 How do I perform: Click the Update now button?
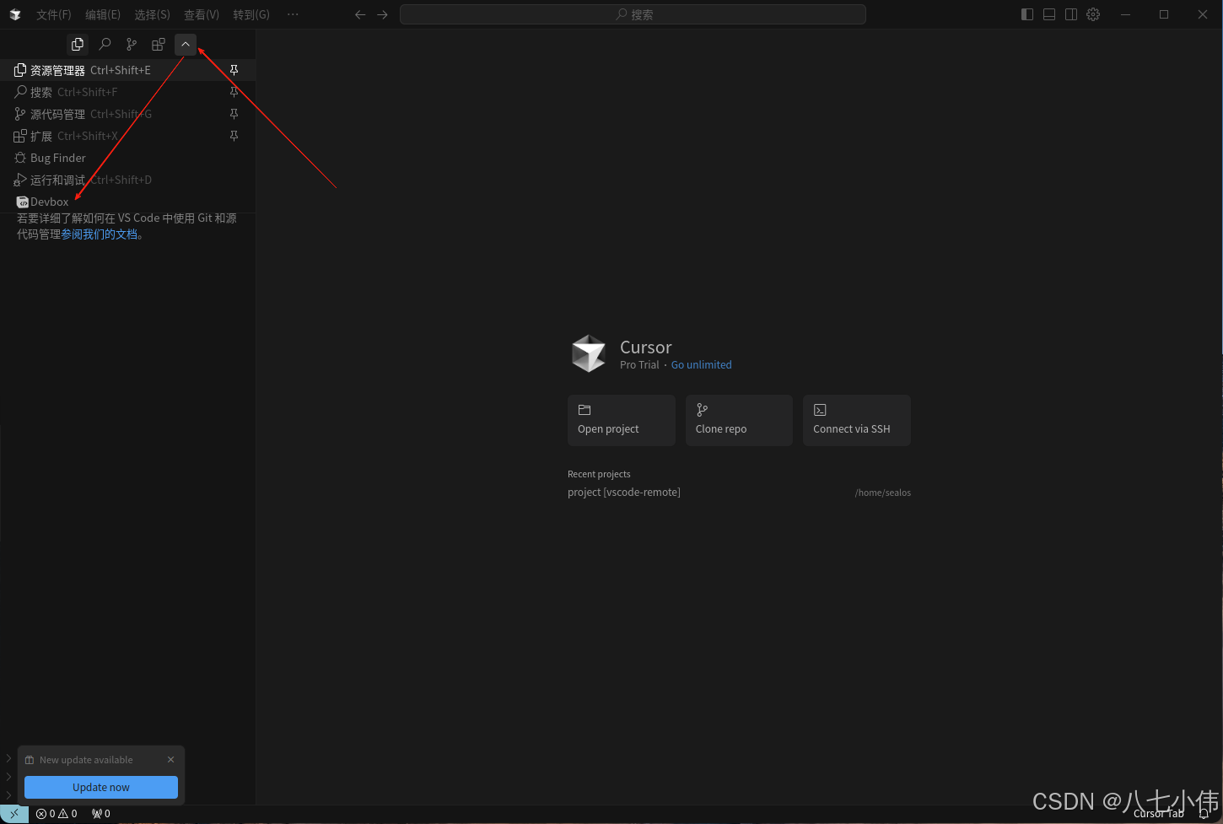pos(101,787)
